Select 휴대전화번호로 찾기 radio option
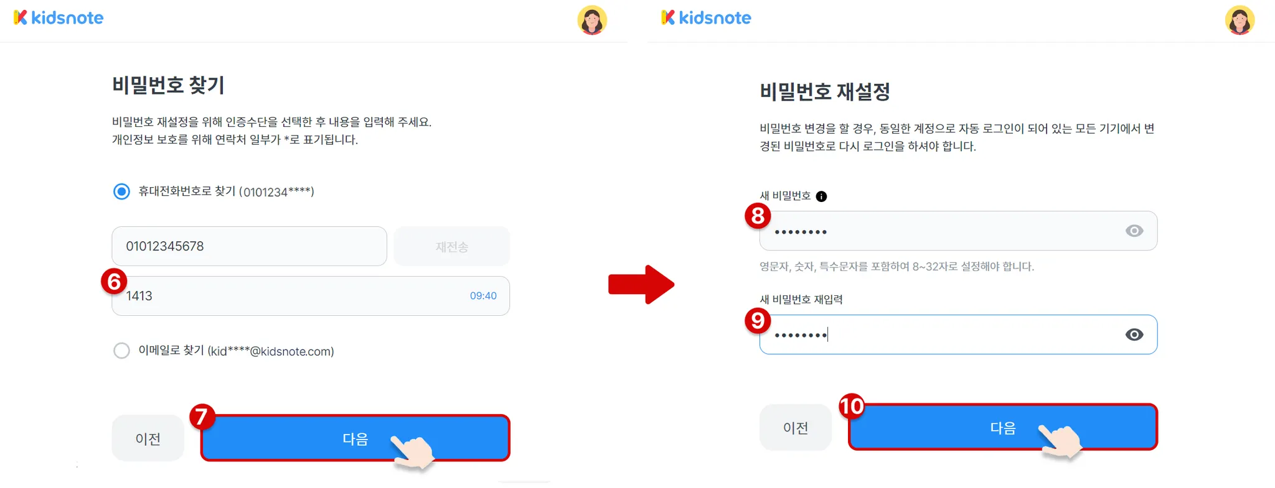1275x488 pixels. 122,191
